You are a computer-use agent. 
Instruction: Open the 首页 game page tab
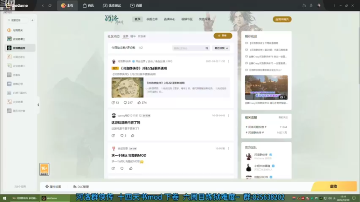pos(137,19)
